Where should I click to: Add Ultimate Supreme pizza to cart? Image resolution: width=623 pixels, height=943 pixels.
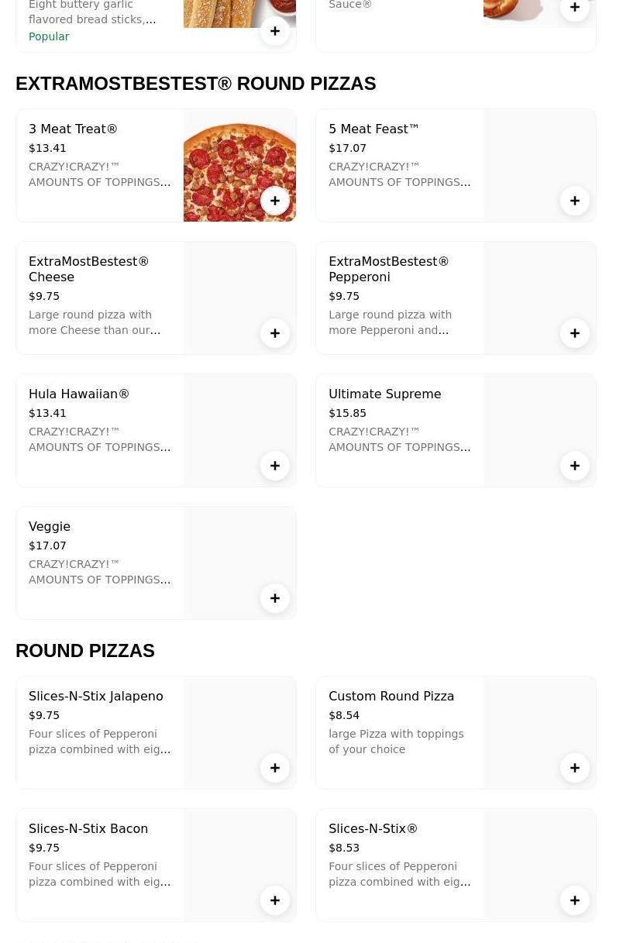pyautogui.click(x=575, y=466)
